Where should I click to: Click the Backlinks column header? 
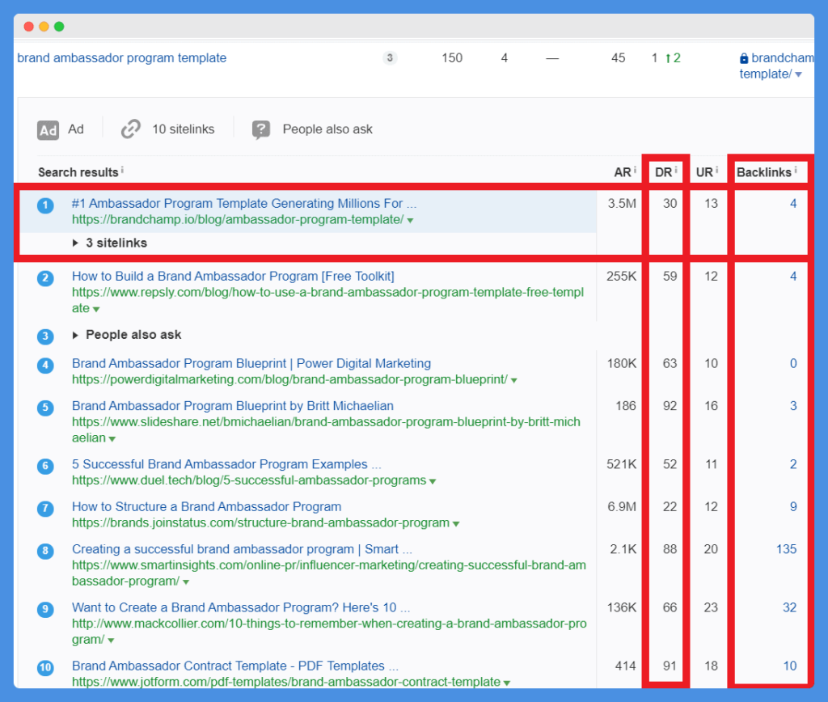point(763,172)
